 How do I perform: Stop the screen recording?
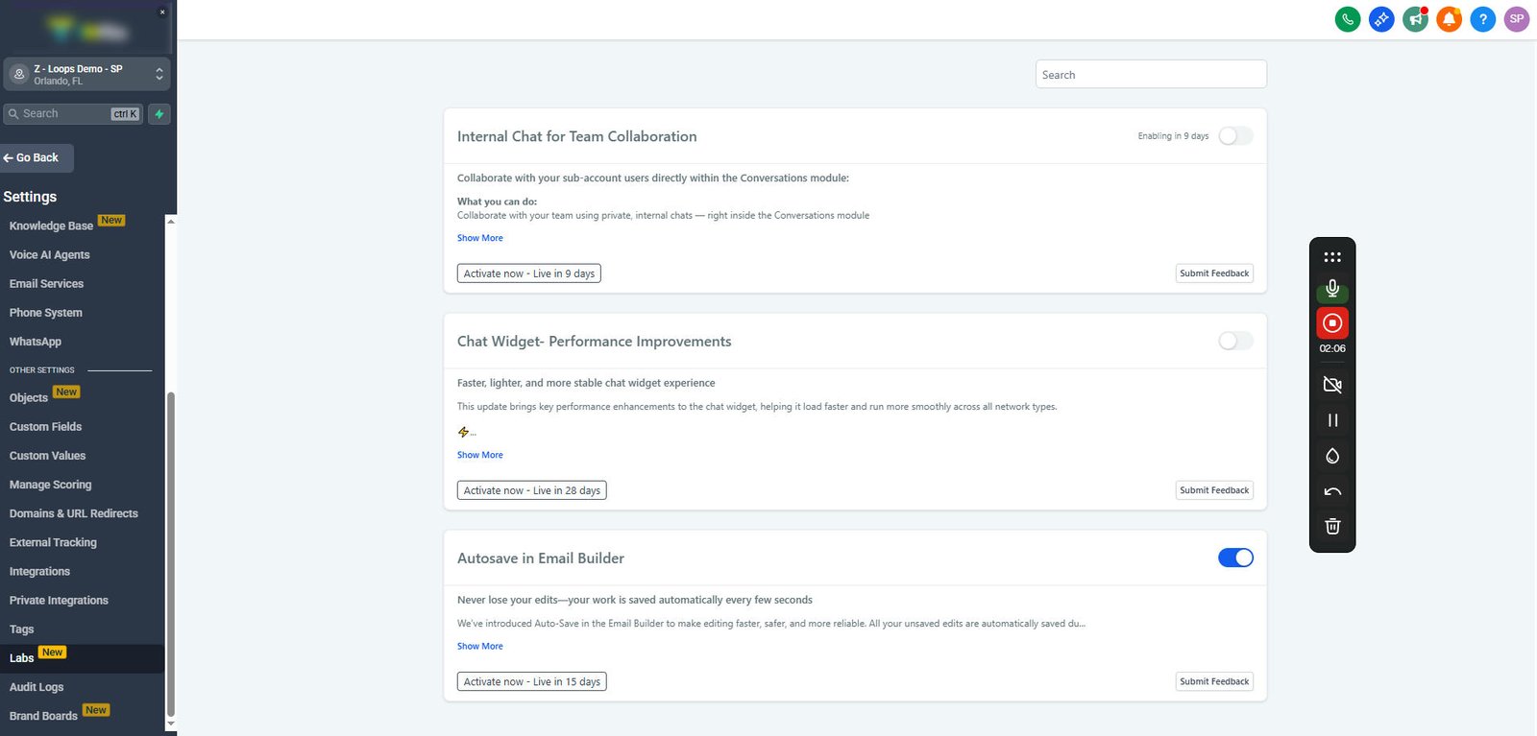point(1332,323)
